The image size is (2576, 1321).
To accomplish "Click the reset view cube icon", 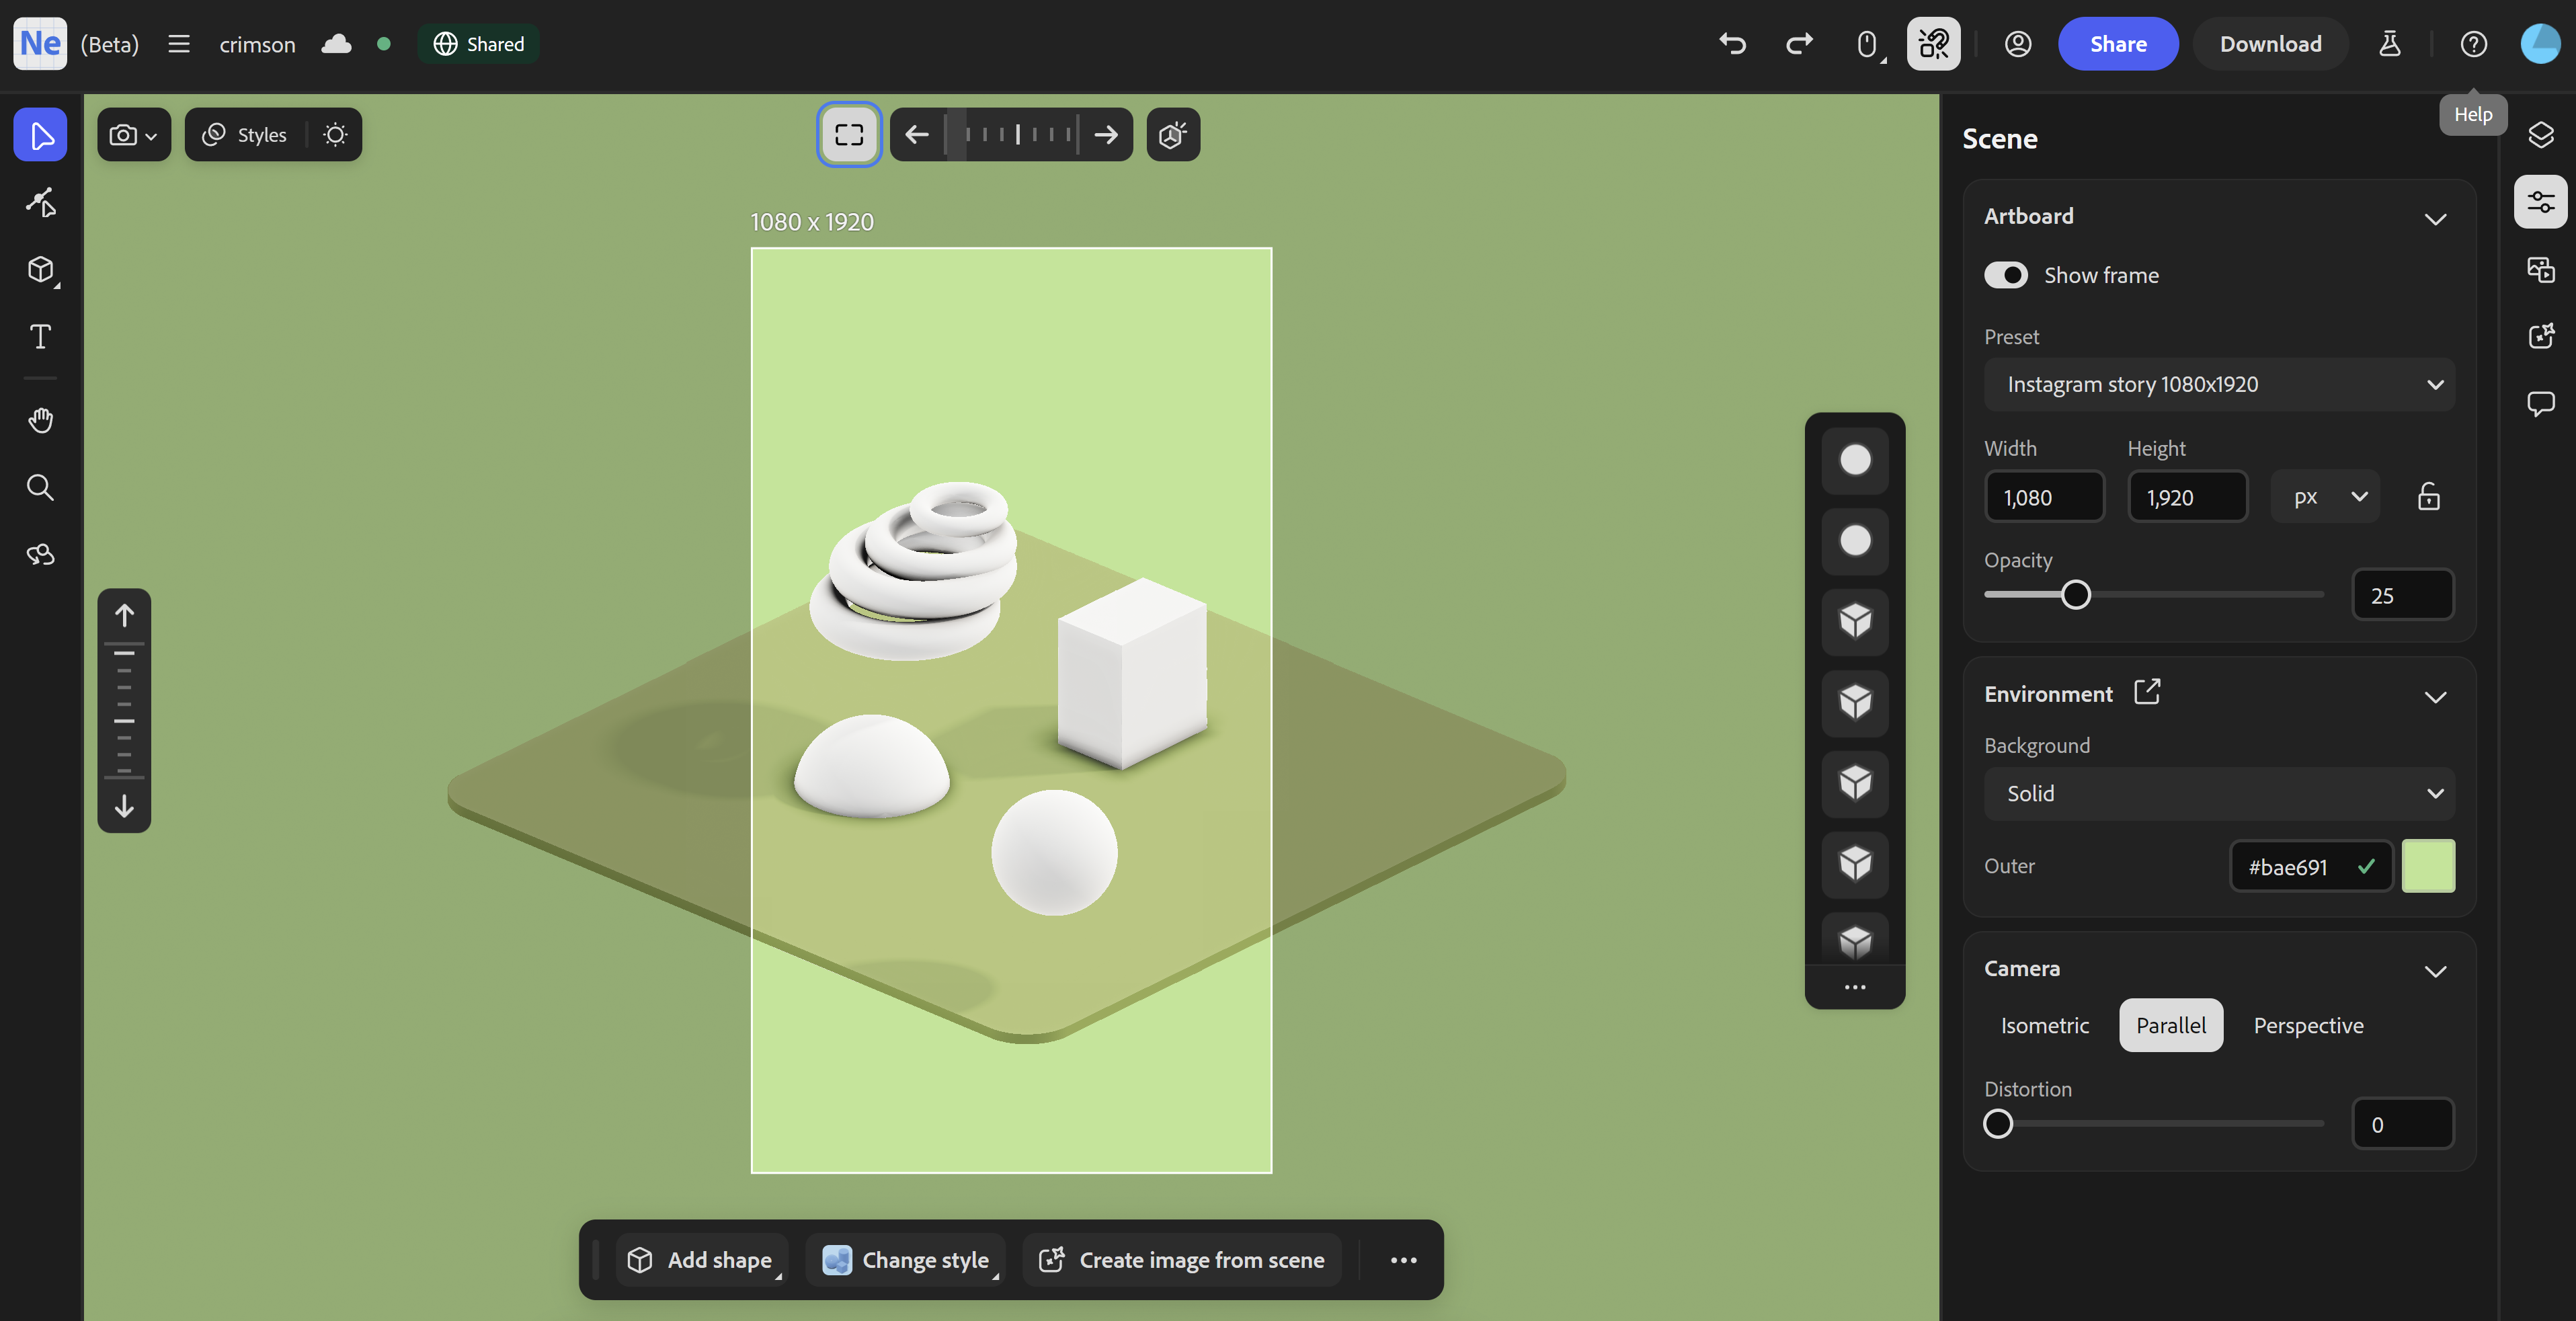I will click(1173, 135).
